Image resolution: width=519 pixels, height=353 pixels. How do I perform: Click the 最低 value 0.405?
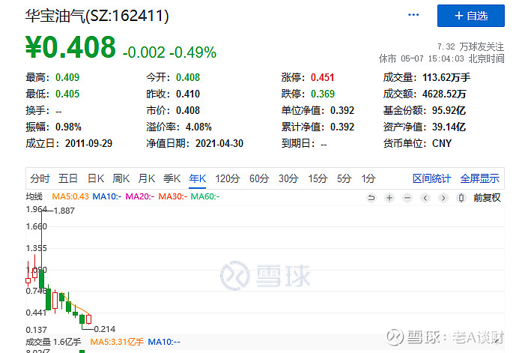coord(67,94)
